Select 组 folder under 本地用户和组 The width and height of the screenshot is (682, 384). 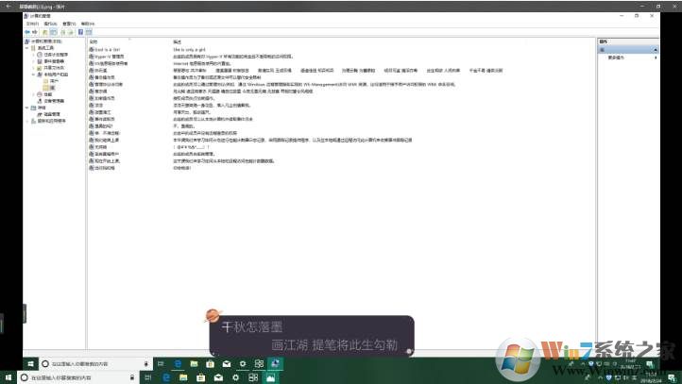[52, 88]
